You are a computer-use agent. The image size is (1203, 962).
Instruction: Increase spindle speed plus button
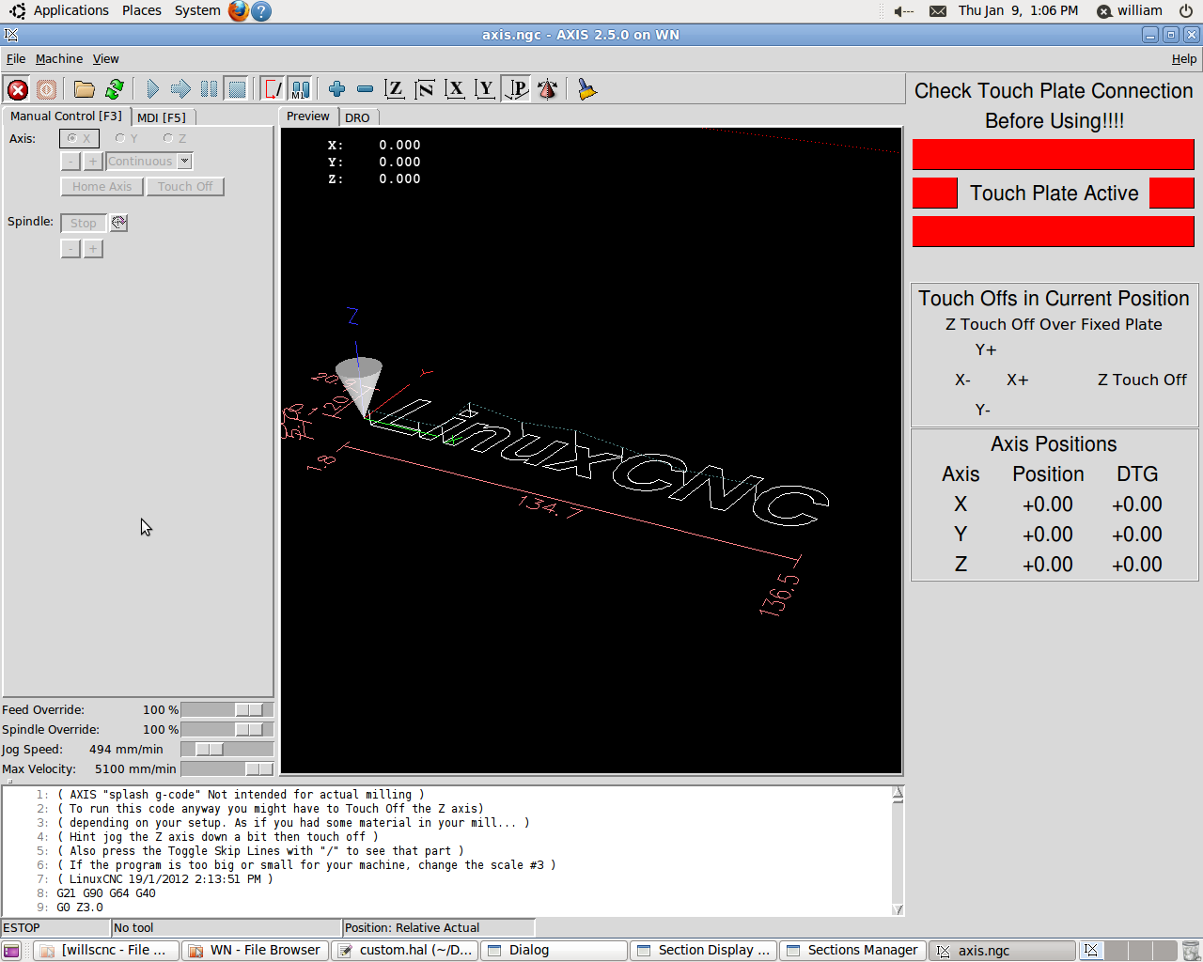(x=93, y=249)
